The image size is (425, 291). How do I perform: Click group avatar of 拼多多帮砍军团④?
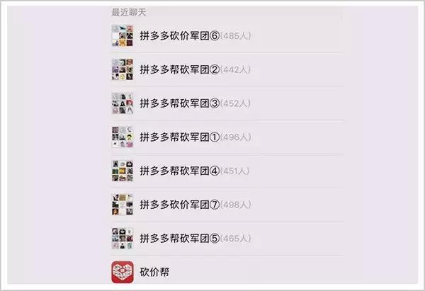(x=123, y=171)
